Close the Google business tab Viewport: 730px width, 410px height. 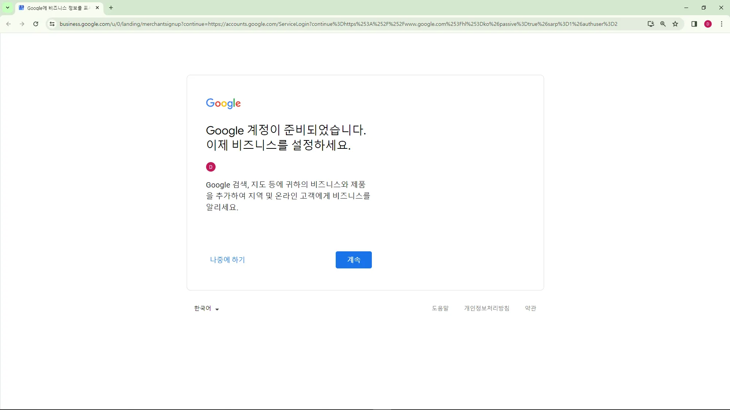click(x=97, y=8)
